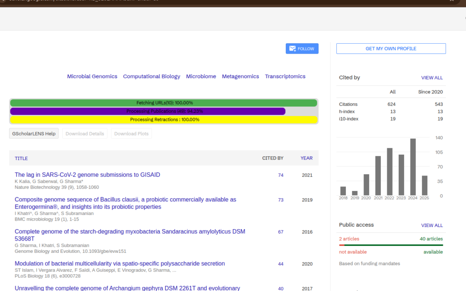Click the 2024 bar in citations chart
466x291 pixels.
coord(413,167)
